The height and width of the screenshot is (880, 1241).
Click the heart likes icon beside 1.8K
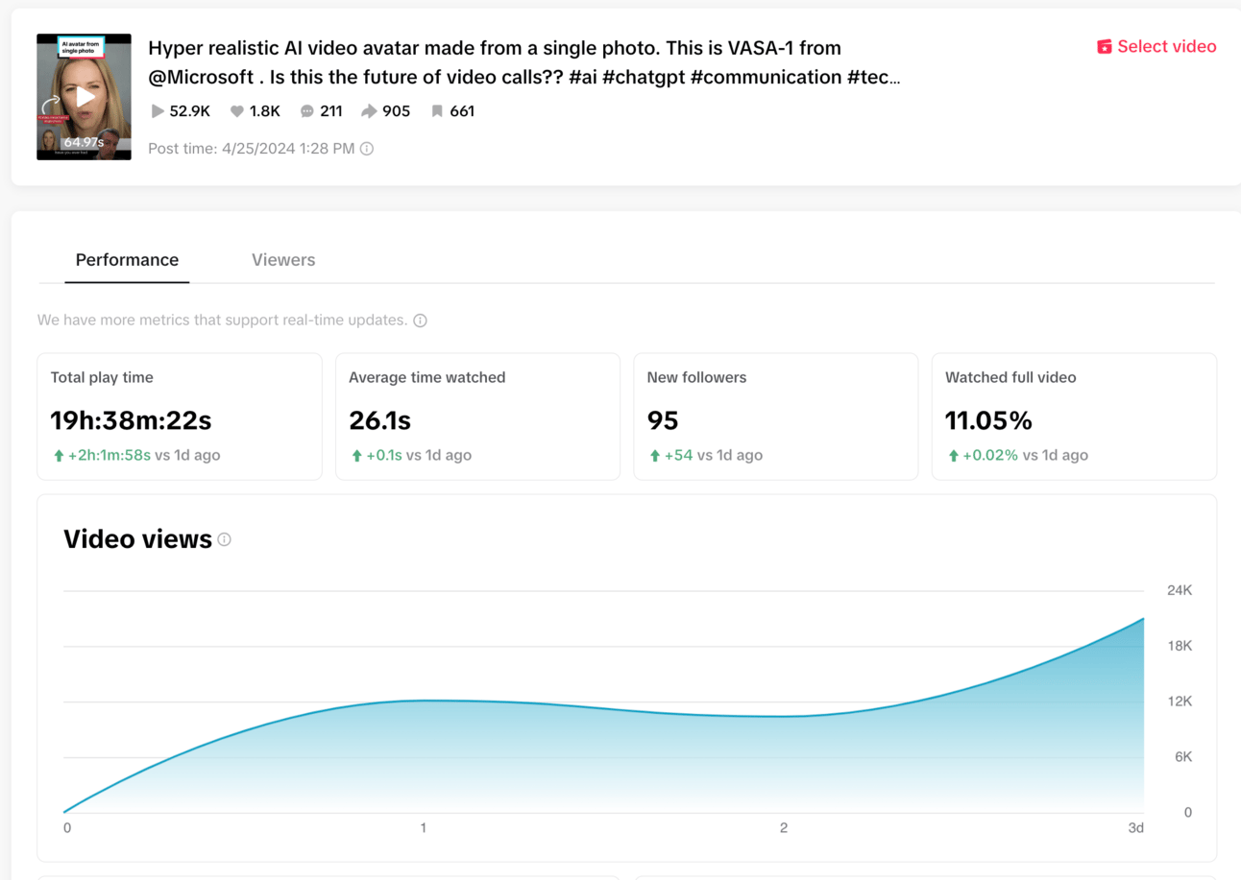[x=236, y=111]
